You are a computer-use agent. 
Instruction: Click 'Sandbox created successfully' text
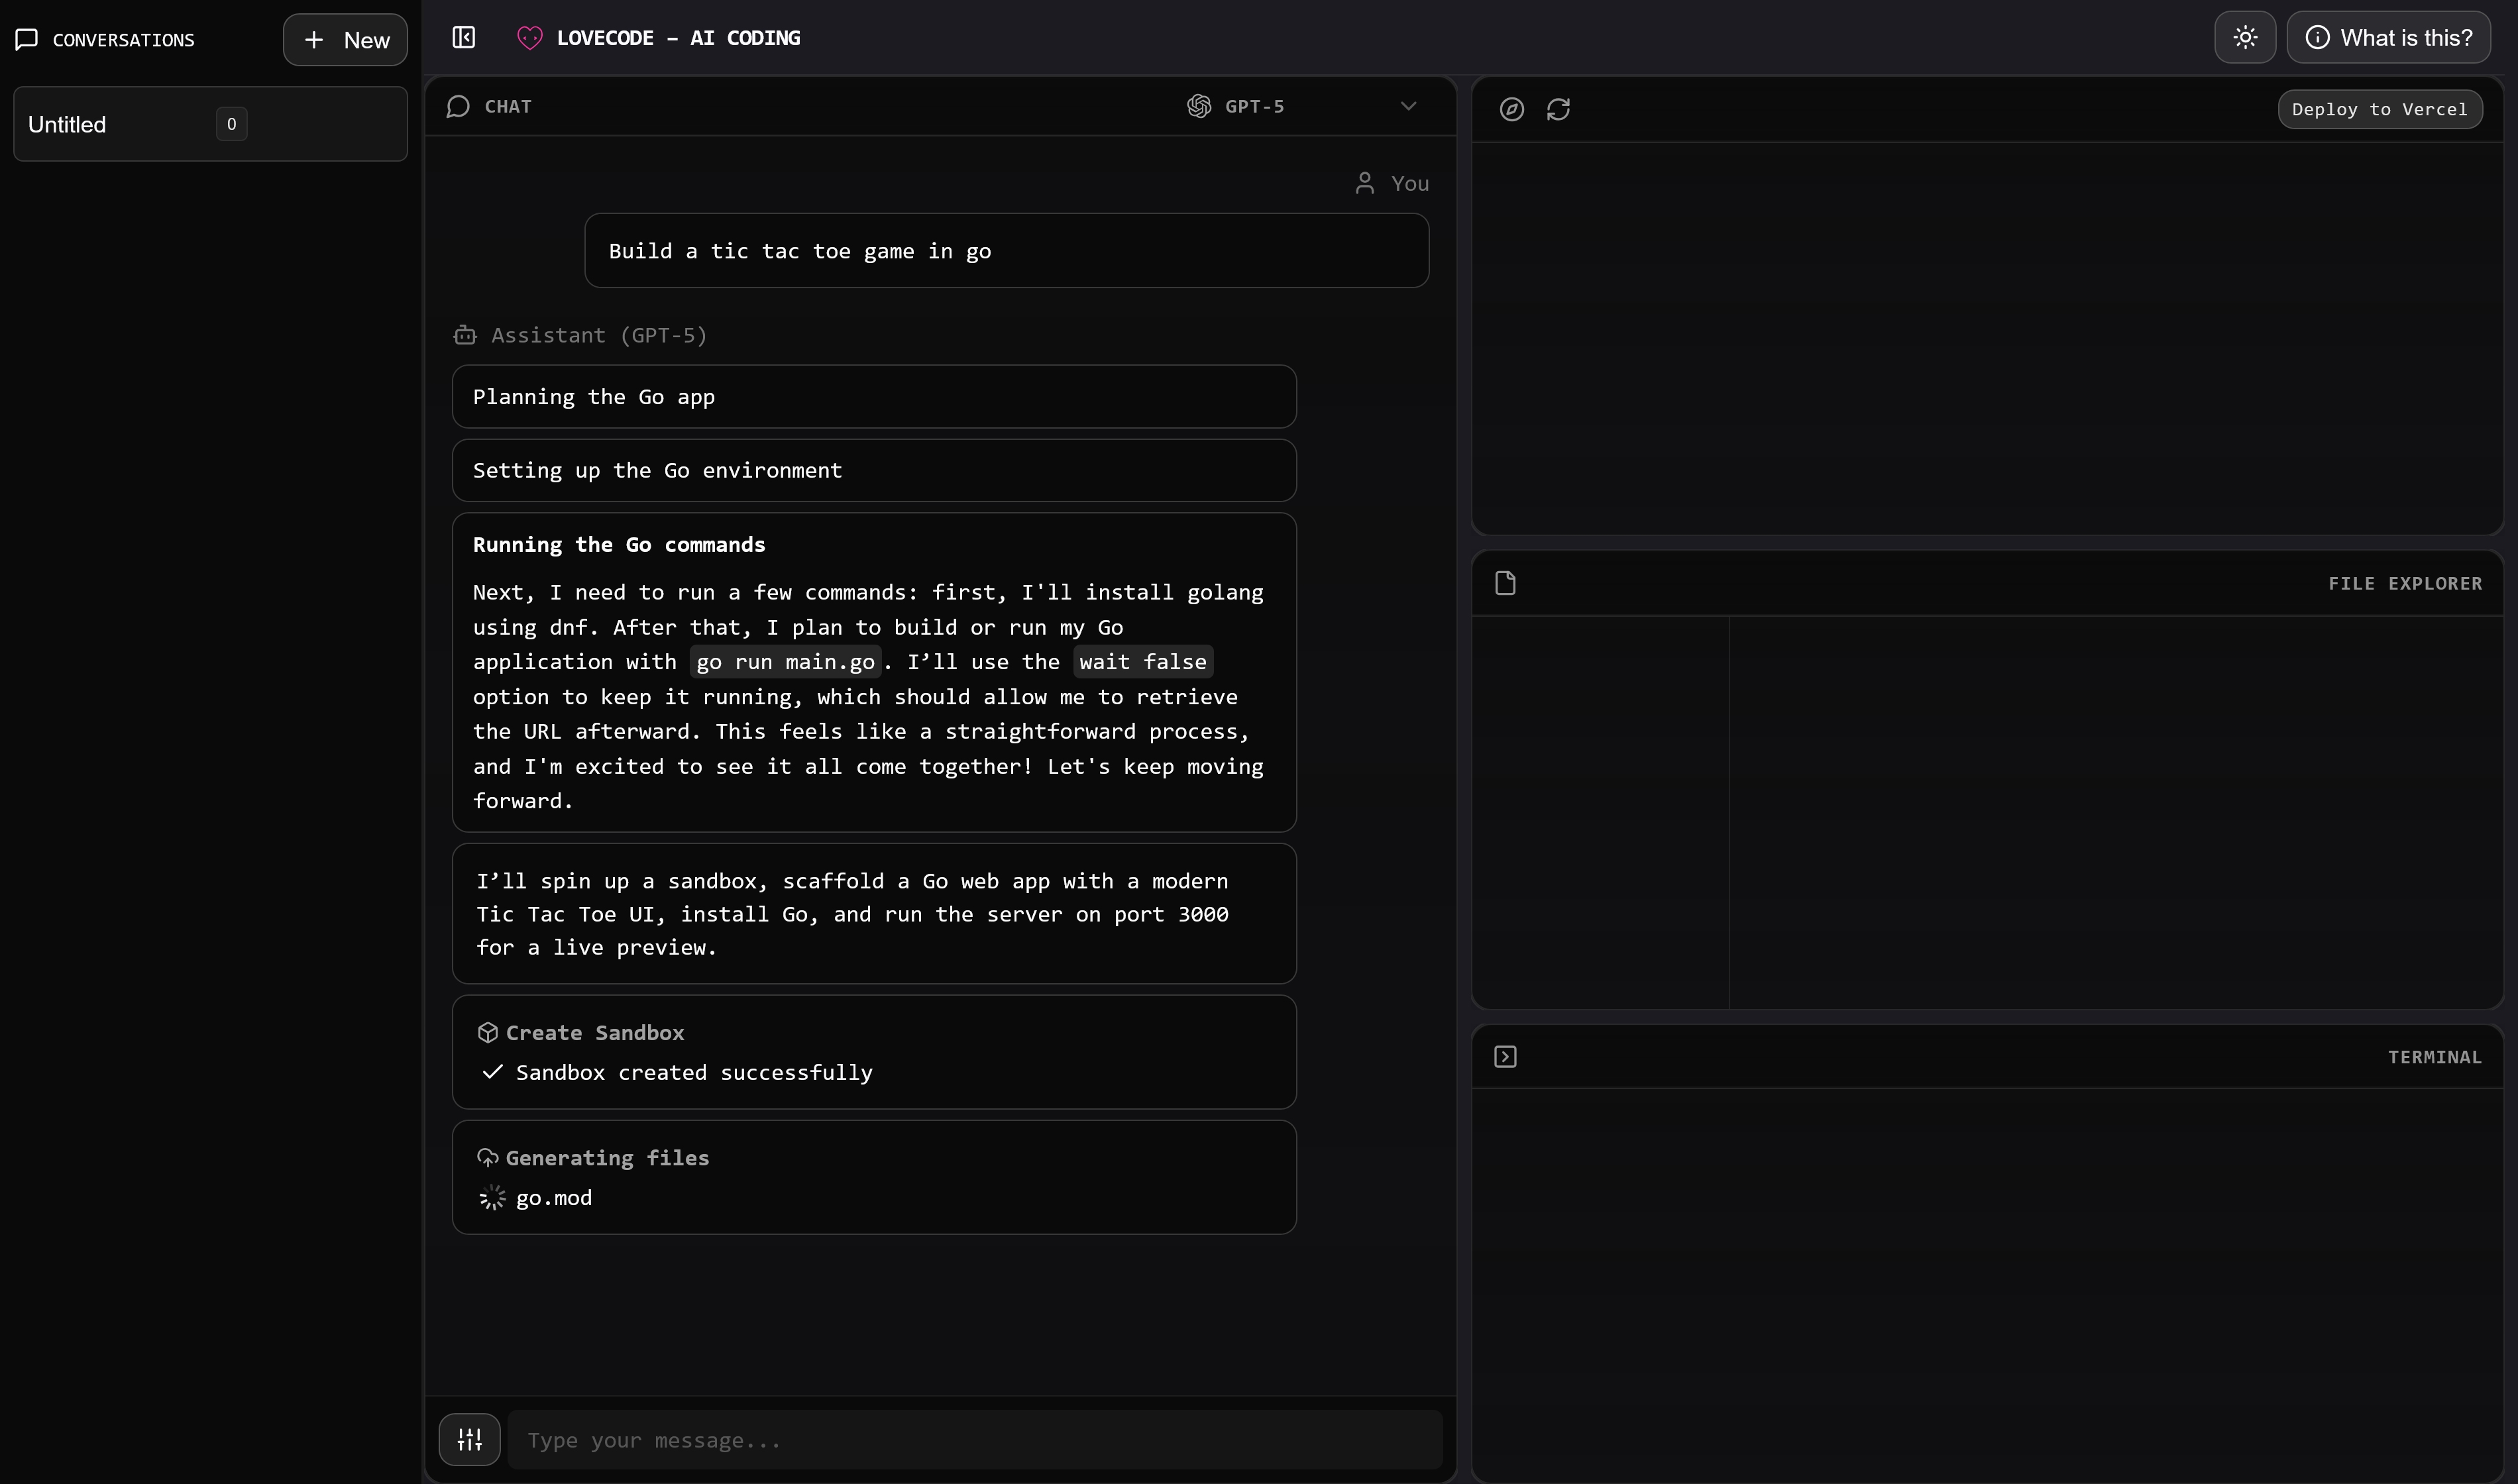click(694, 1072)
